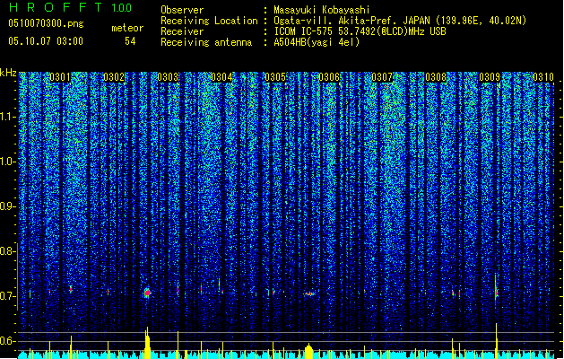Click the 1.0 kHz axis label
Image resolution: width=564 pixels, height=359 pixels.
[8, 162]
